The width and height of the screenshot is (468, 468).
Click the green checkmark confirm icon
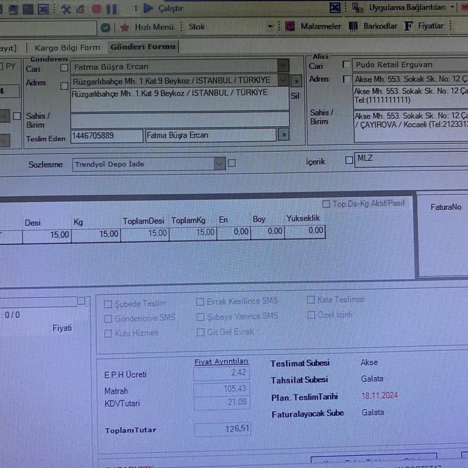pos(105,27)
